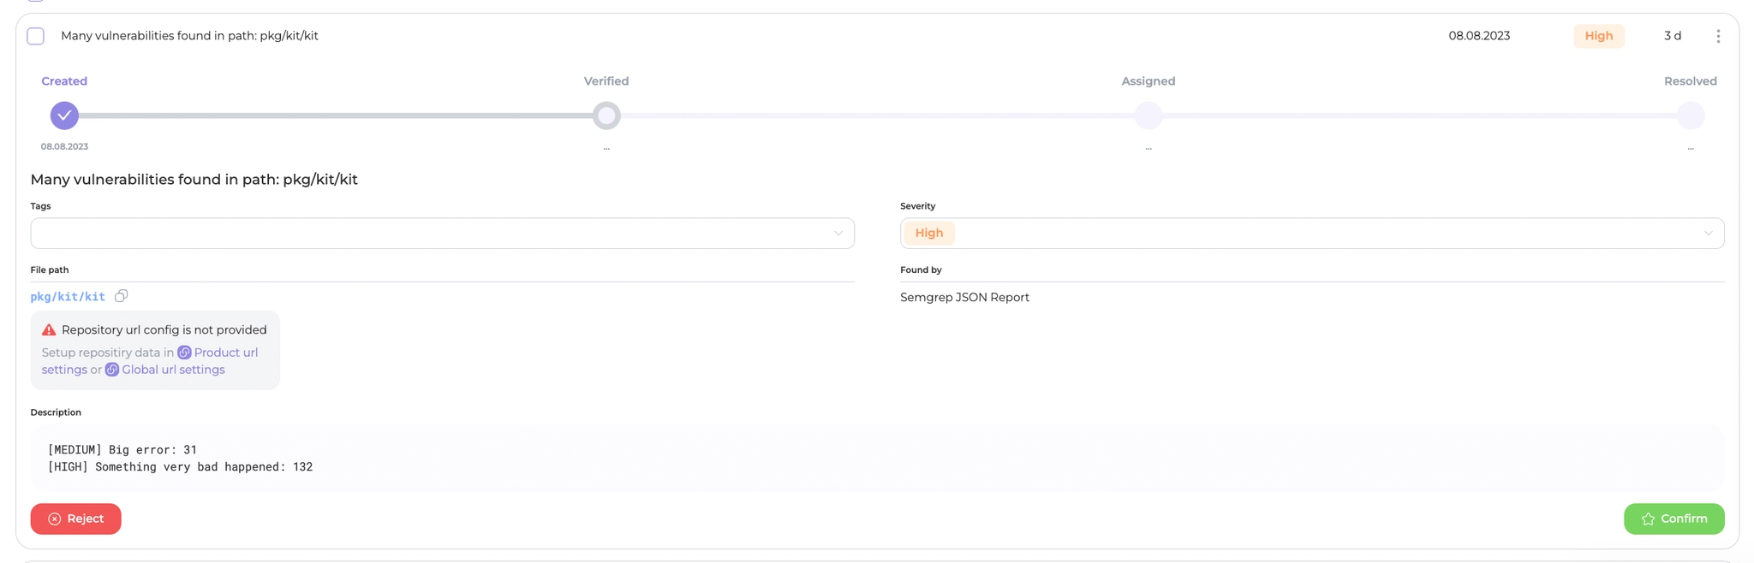Click the link icon before Product url
1754x563 pixels.
[184, 353]
